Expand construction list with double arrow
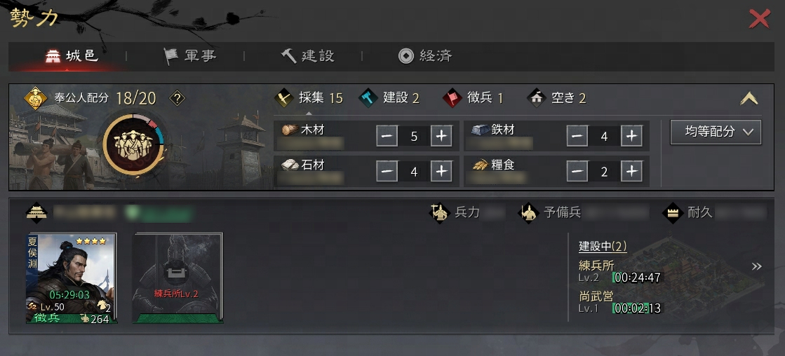 click(x=756, y=266)
